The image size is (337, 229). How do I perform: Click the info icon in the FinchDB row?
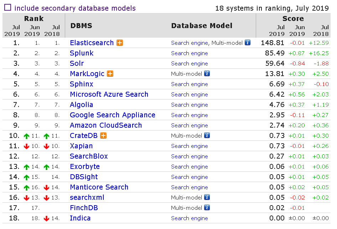pyautogui.click(x=207, y=207)
